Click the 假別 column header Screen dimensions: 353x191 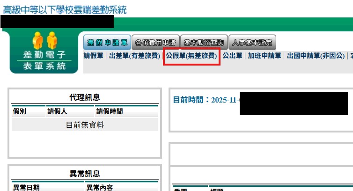[20, 111]
